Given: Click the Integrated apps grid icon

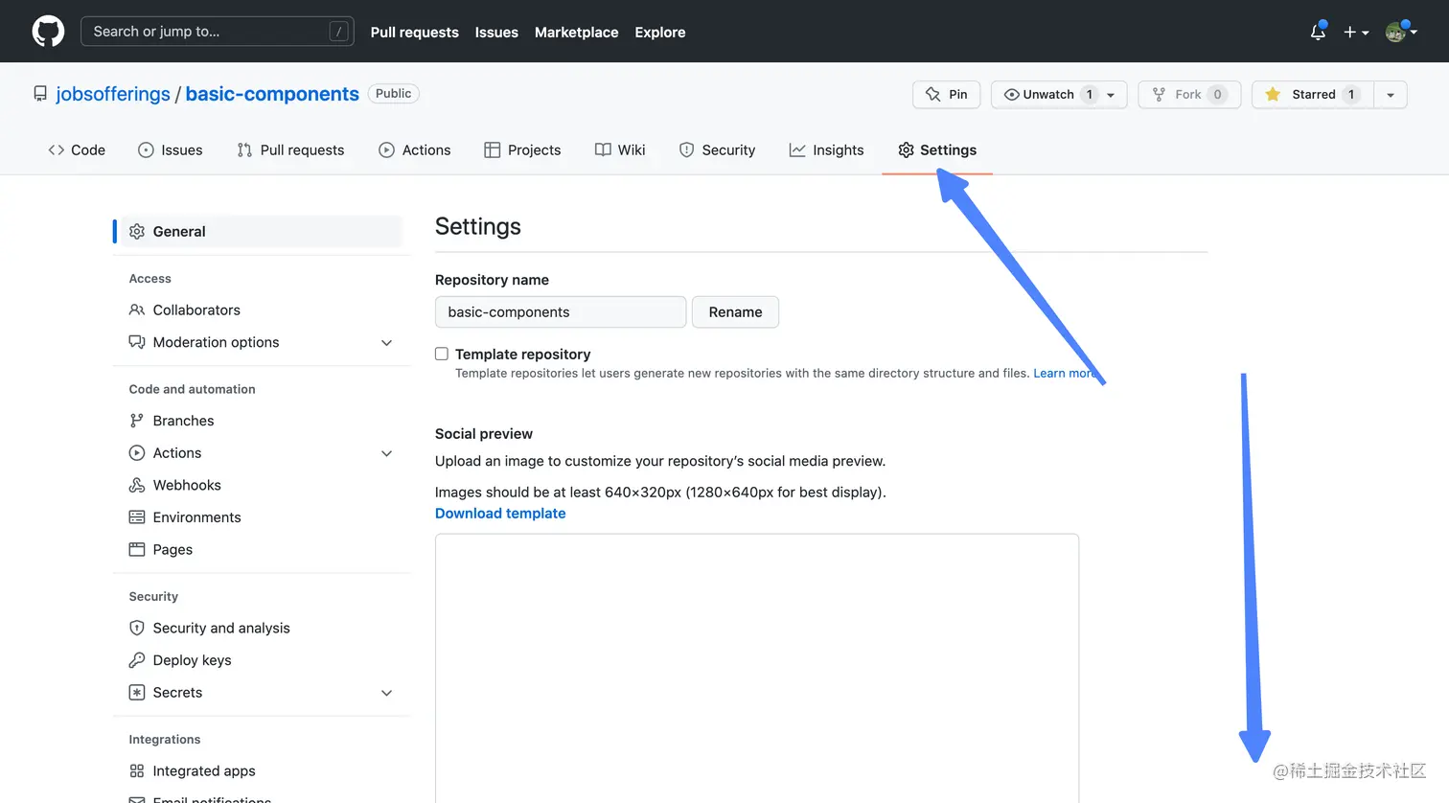Looking at the screenshot, I should 137,770.
